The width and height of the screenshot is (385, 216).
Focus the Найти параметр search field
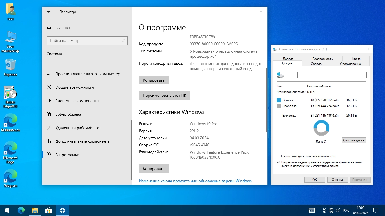87,41
